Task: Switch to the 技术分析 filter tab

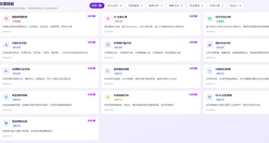Action: click(x=115, y=6)
